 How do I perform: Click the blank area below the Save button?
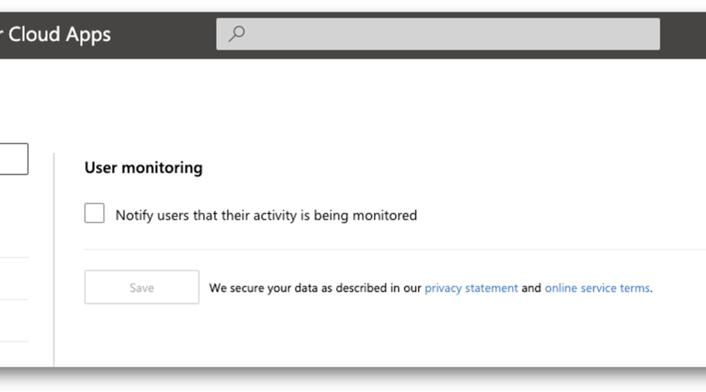pyautogui.click(x=142, y=335)
